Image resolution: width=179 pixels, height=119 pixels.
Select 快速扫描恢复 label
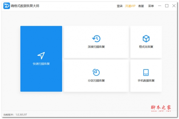coord(41,64)
